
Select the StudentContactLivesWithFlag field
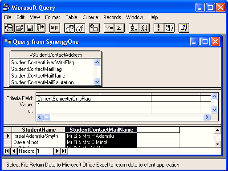[x=43, y=62]
